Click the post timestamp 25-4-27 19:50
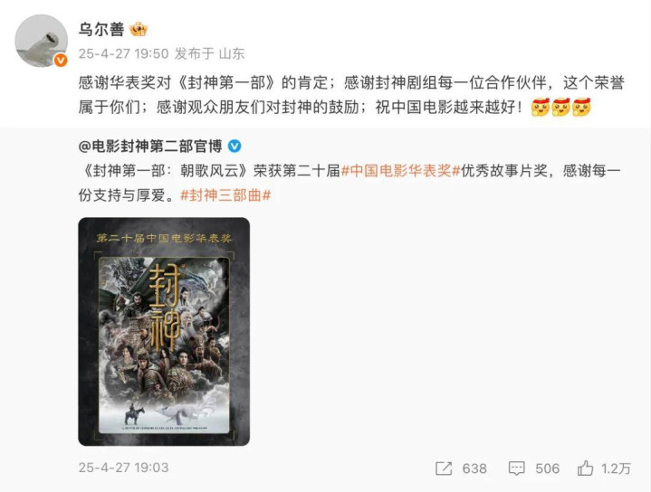The width and height of the screenshot is (651, 492). pyautogui.click(x=124, y=53)
